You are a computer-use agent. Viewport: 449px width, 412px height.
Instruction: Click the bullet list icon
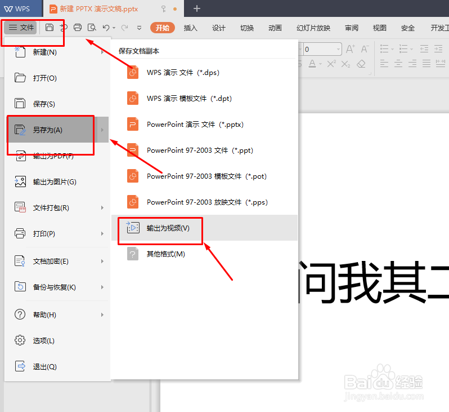(384, 49)
